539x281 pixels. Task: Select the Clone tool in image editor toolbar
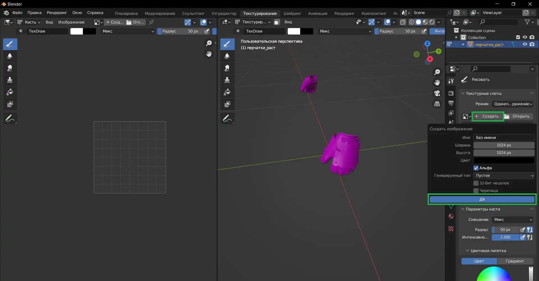[10, 80]
